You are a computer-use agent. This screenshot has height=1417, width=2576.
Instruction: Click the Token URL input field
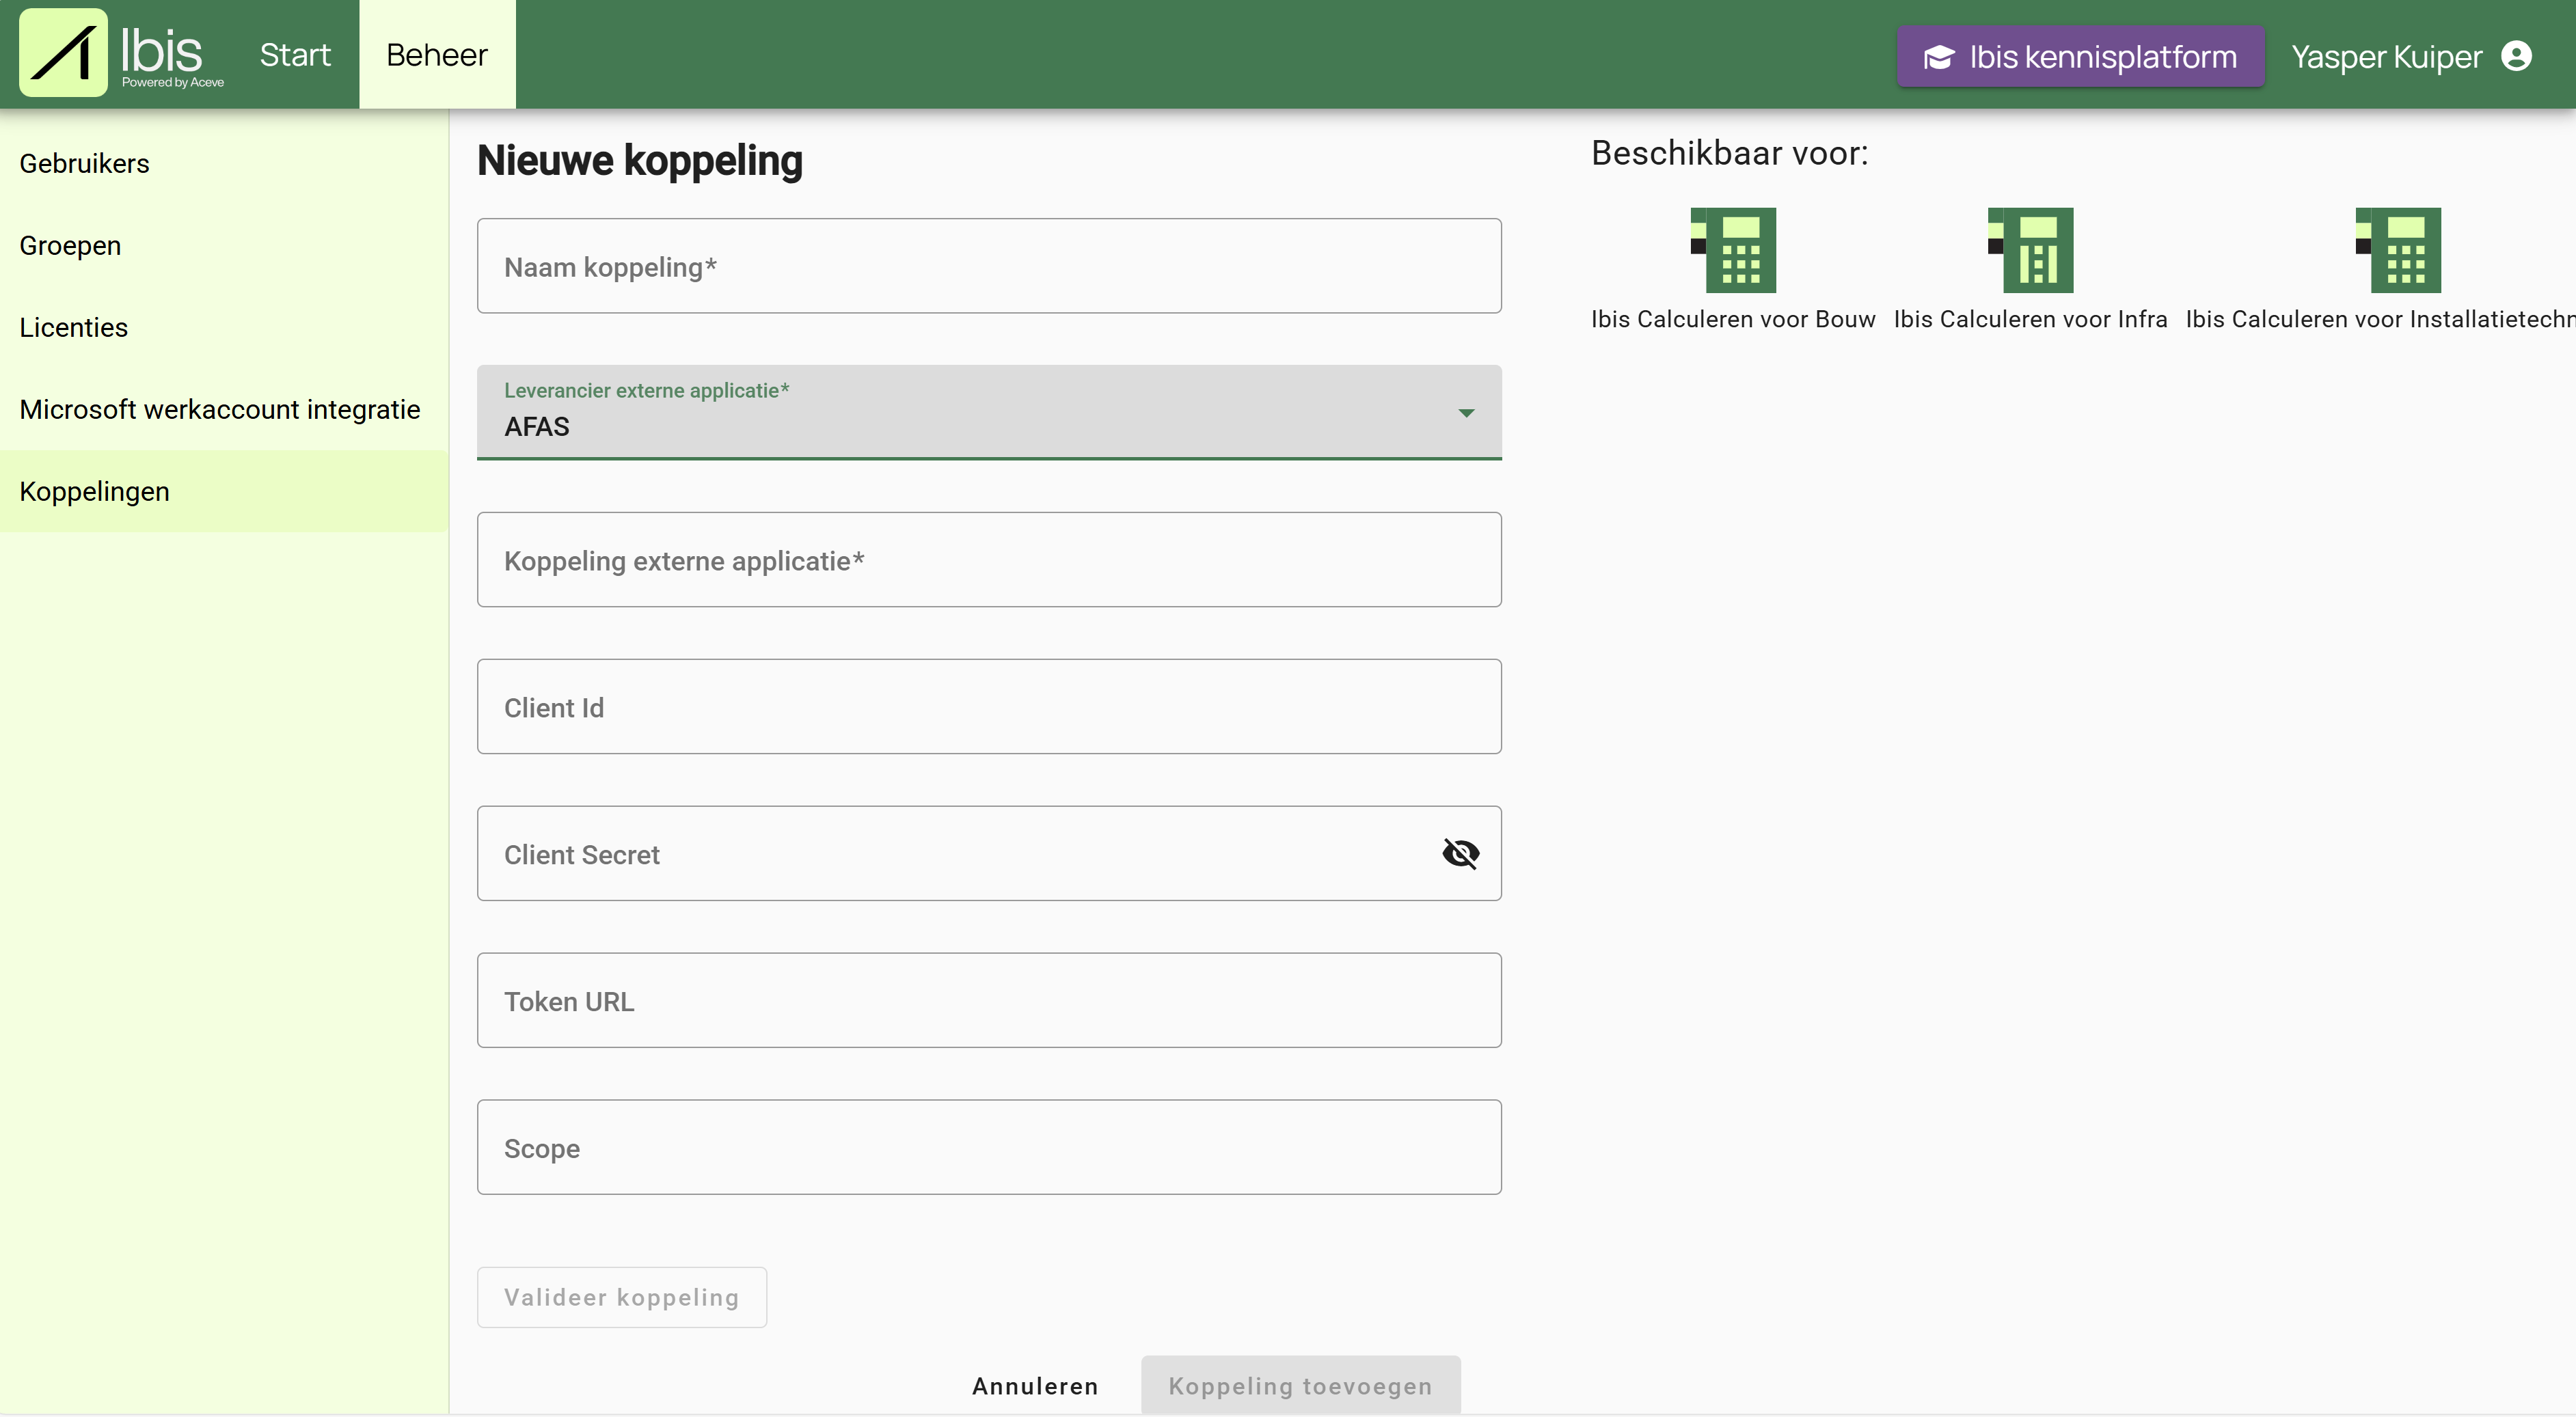coord(989,1000)
